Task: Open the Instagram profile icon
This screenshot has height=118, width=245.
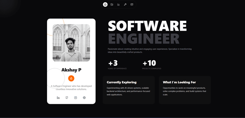Action: tap(76, 98)
